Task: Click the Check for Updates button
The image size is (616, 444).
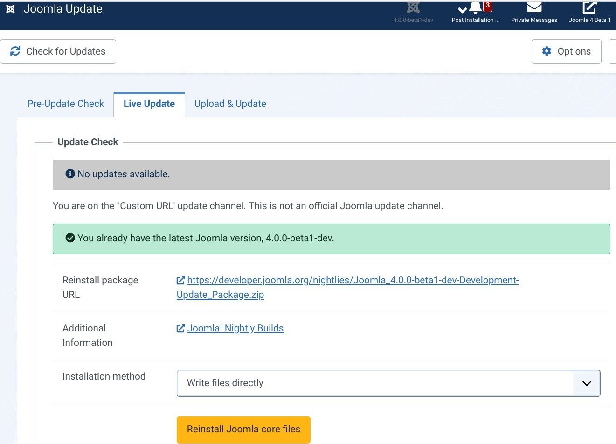Action: click(58, 51)
